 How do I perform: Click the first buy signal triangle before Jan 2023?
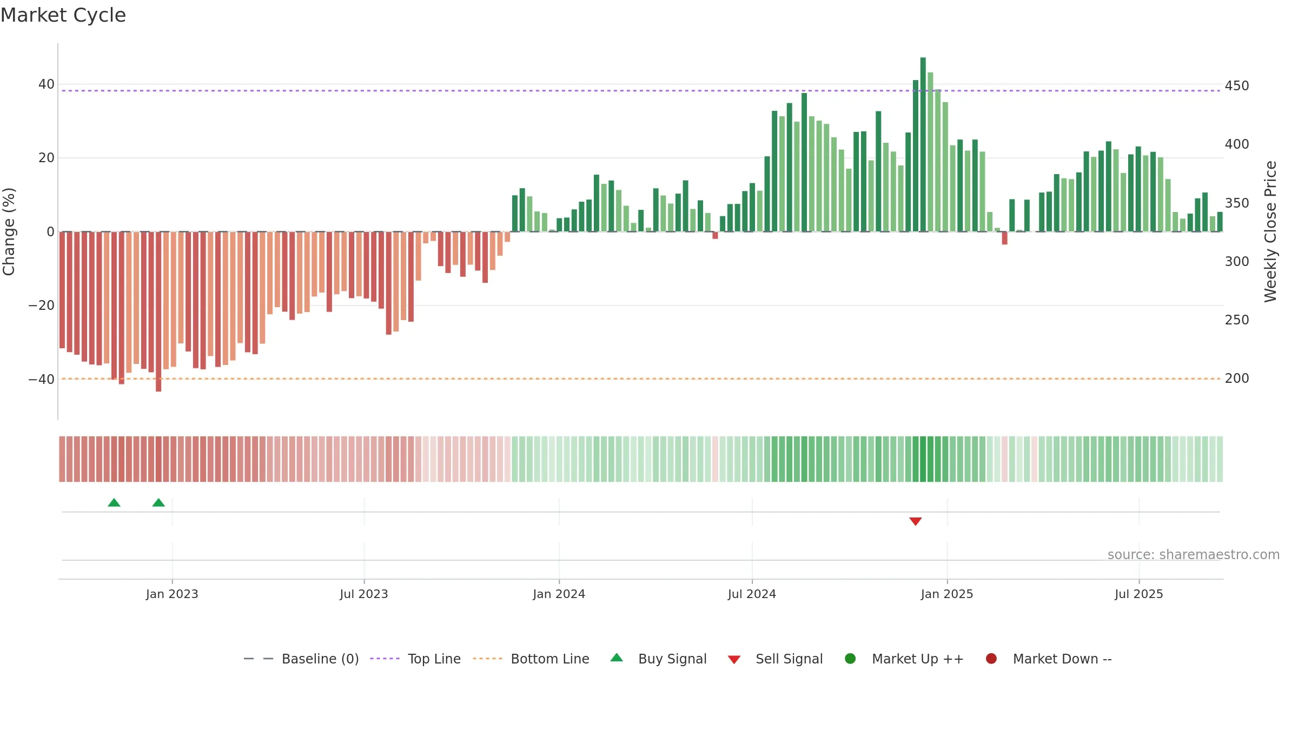[x=114, y=502]
